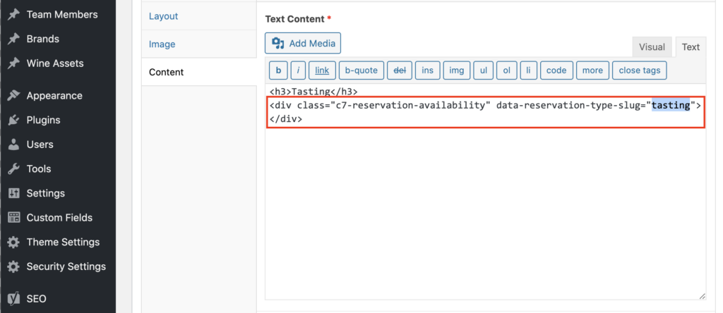This screenshot has height=313, width=723.
Task: Click the Brands pin icon
Action: pyautogui.click(x=14, y=39)
